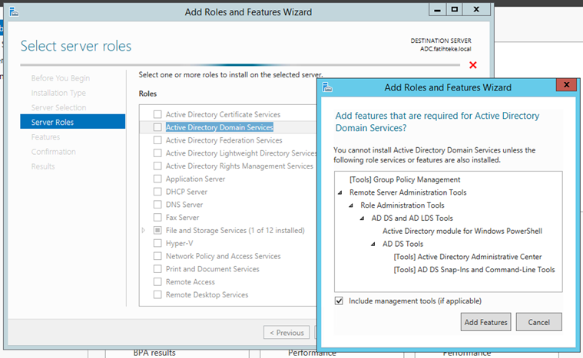
Task: Go to Installation Type step
Action: point(58,93)
